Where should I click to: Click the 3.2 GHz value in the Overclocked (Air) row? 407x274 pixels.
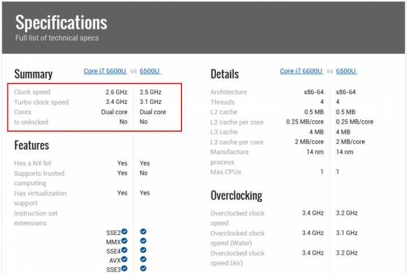(x=347, y=253)
